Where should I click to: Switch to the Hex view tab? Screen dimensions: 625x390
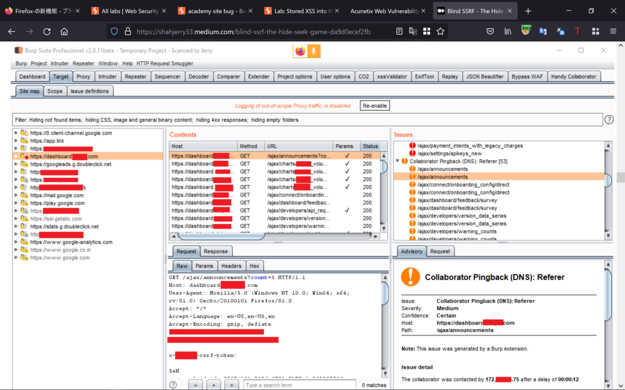pos(254,266)
